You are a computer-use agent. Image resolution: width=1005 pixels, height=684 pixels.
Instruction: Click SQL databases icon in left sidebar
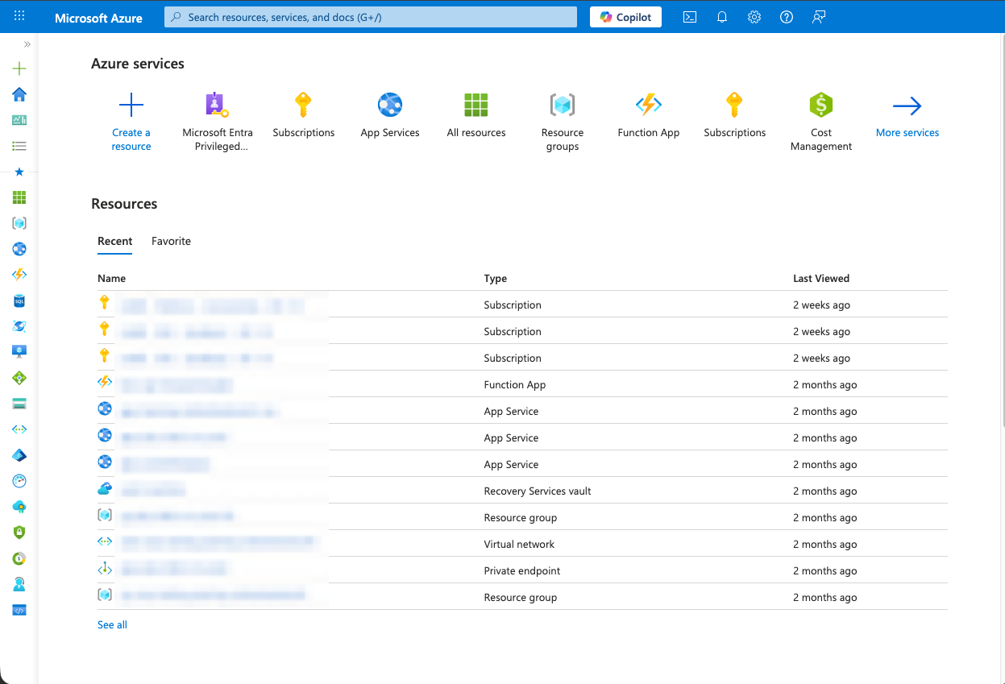[x=19, y=301]
